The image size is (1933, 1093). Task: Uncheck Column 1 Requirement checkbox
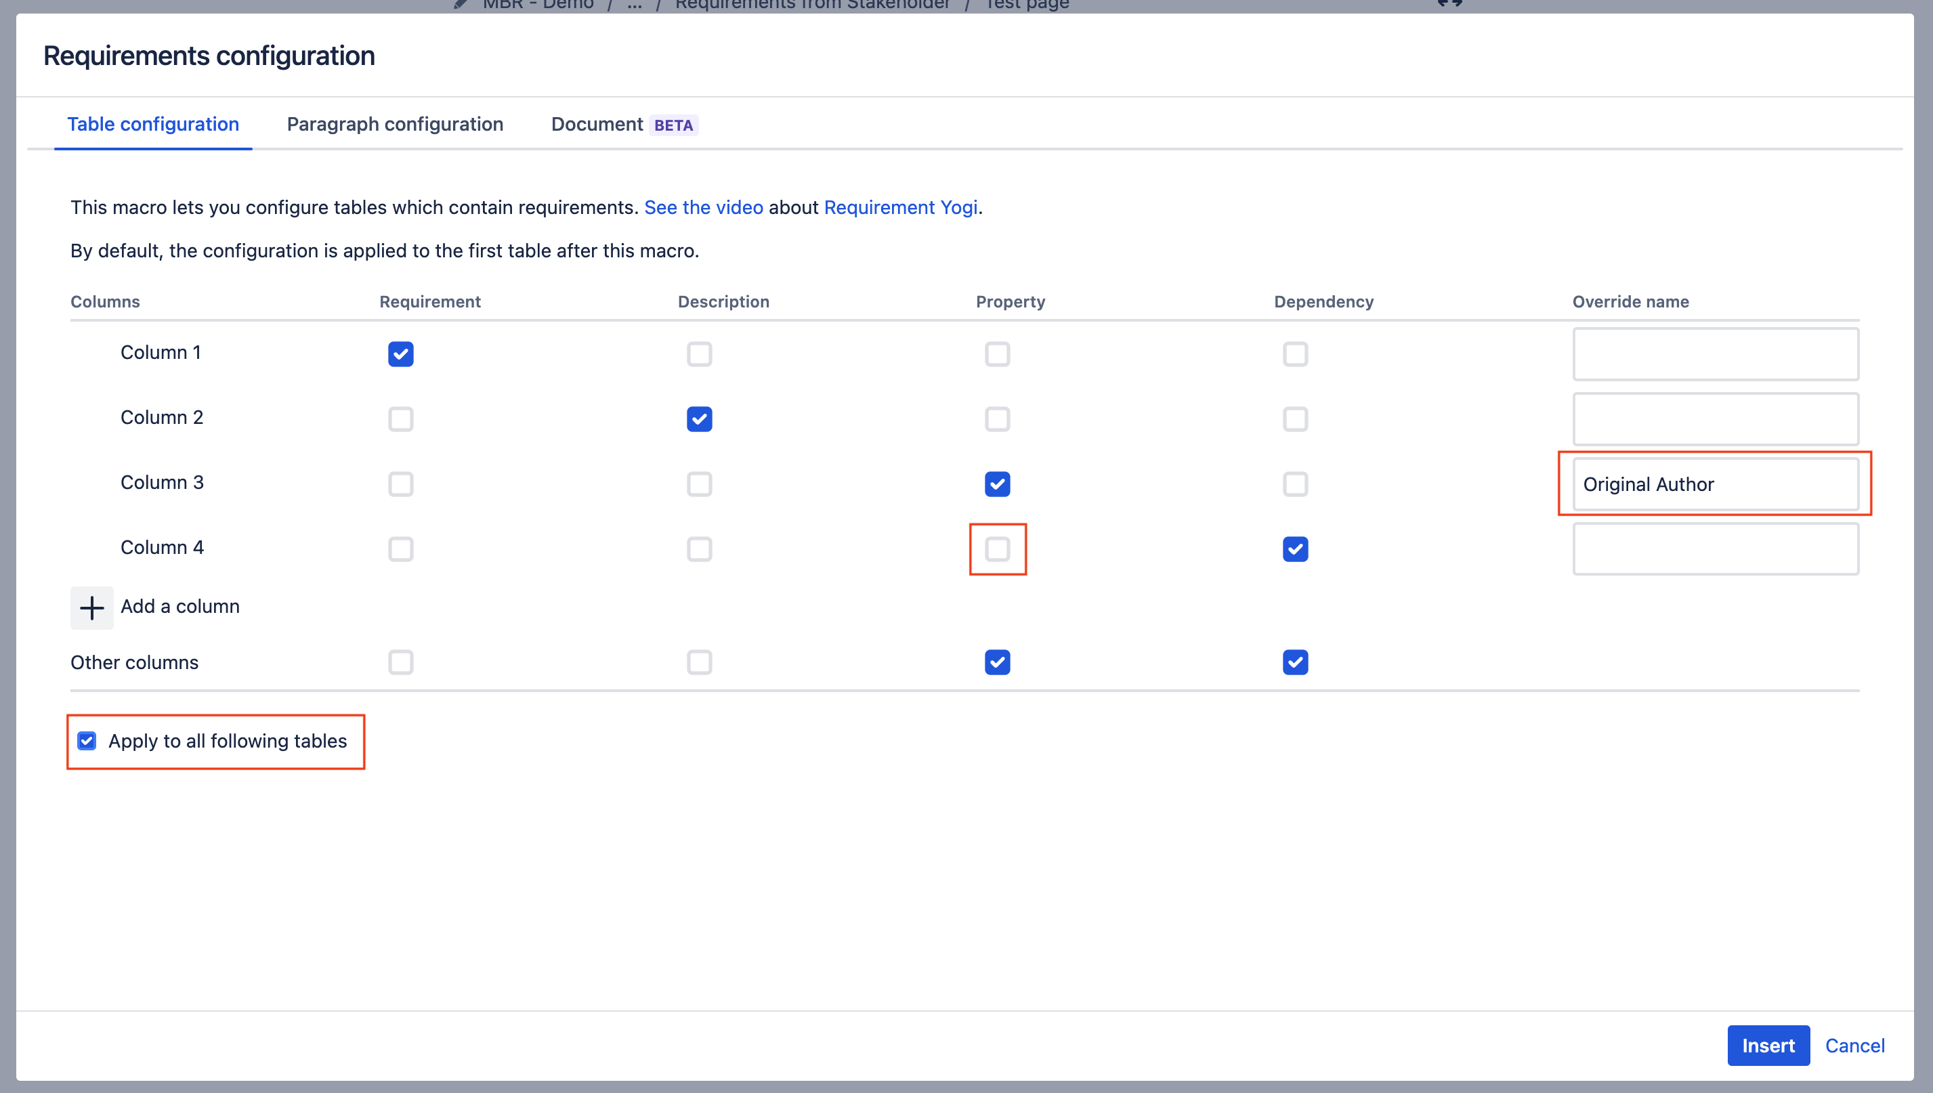tap(400, 353)
